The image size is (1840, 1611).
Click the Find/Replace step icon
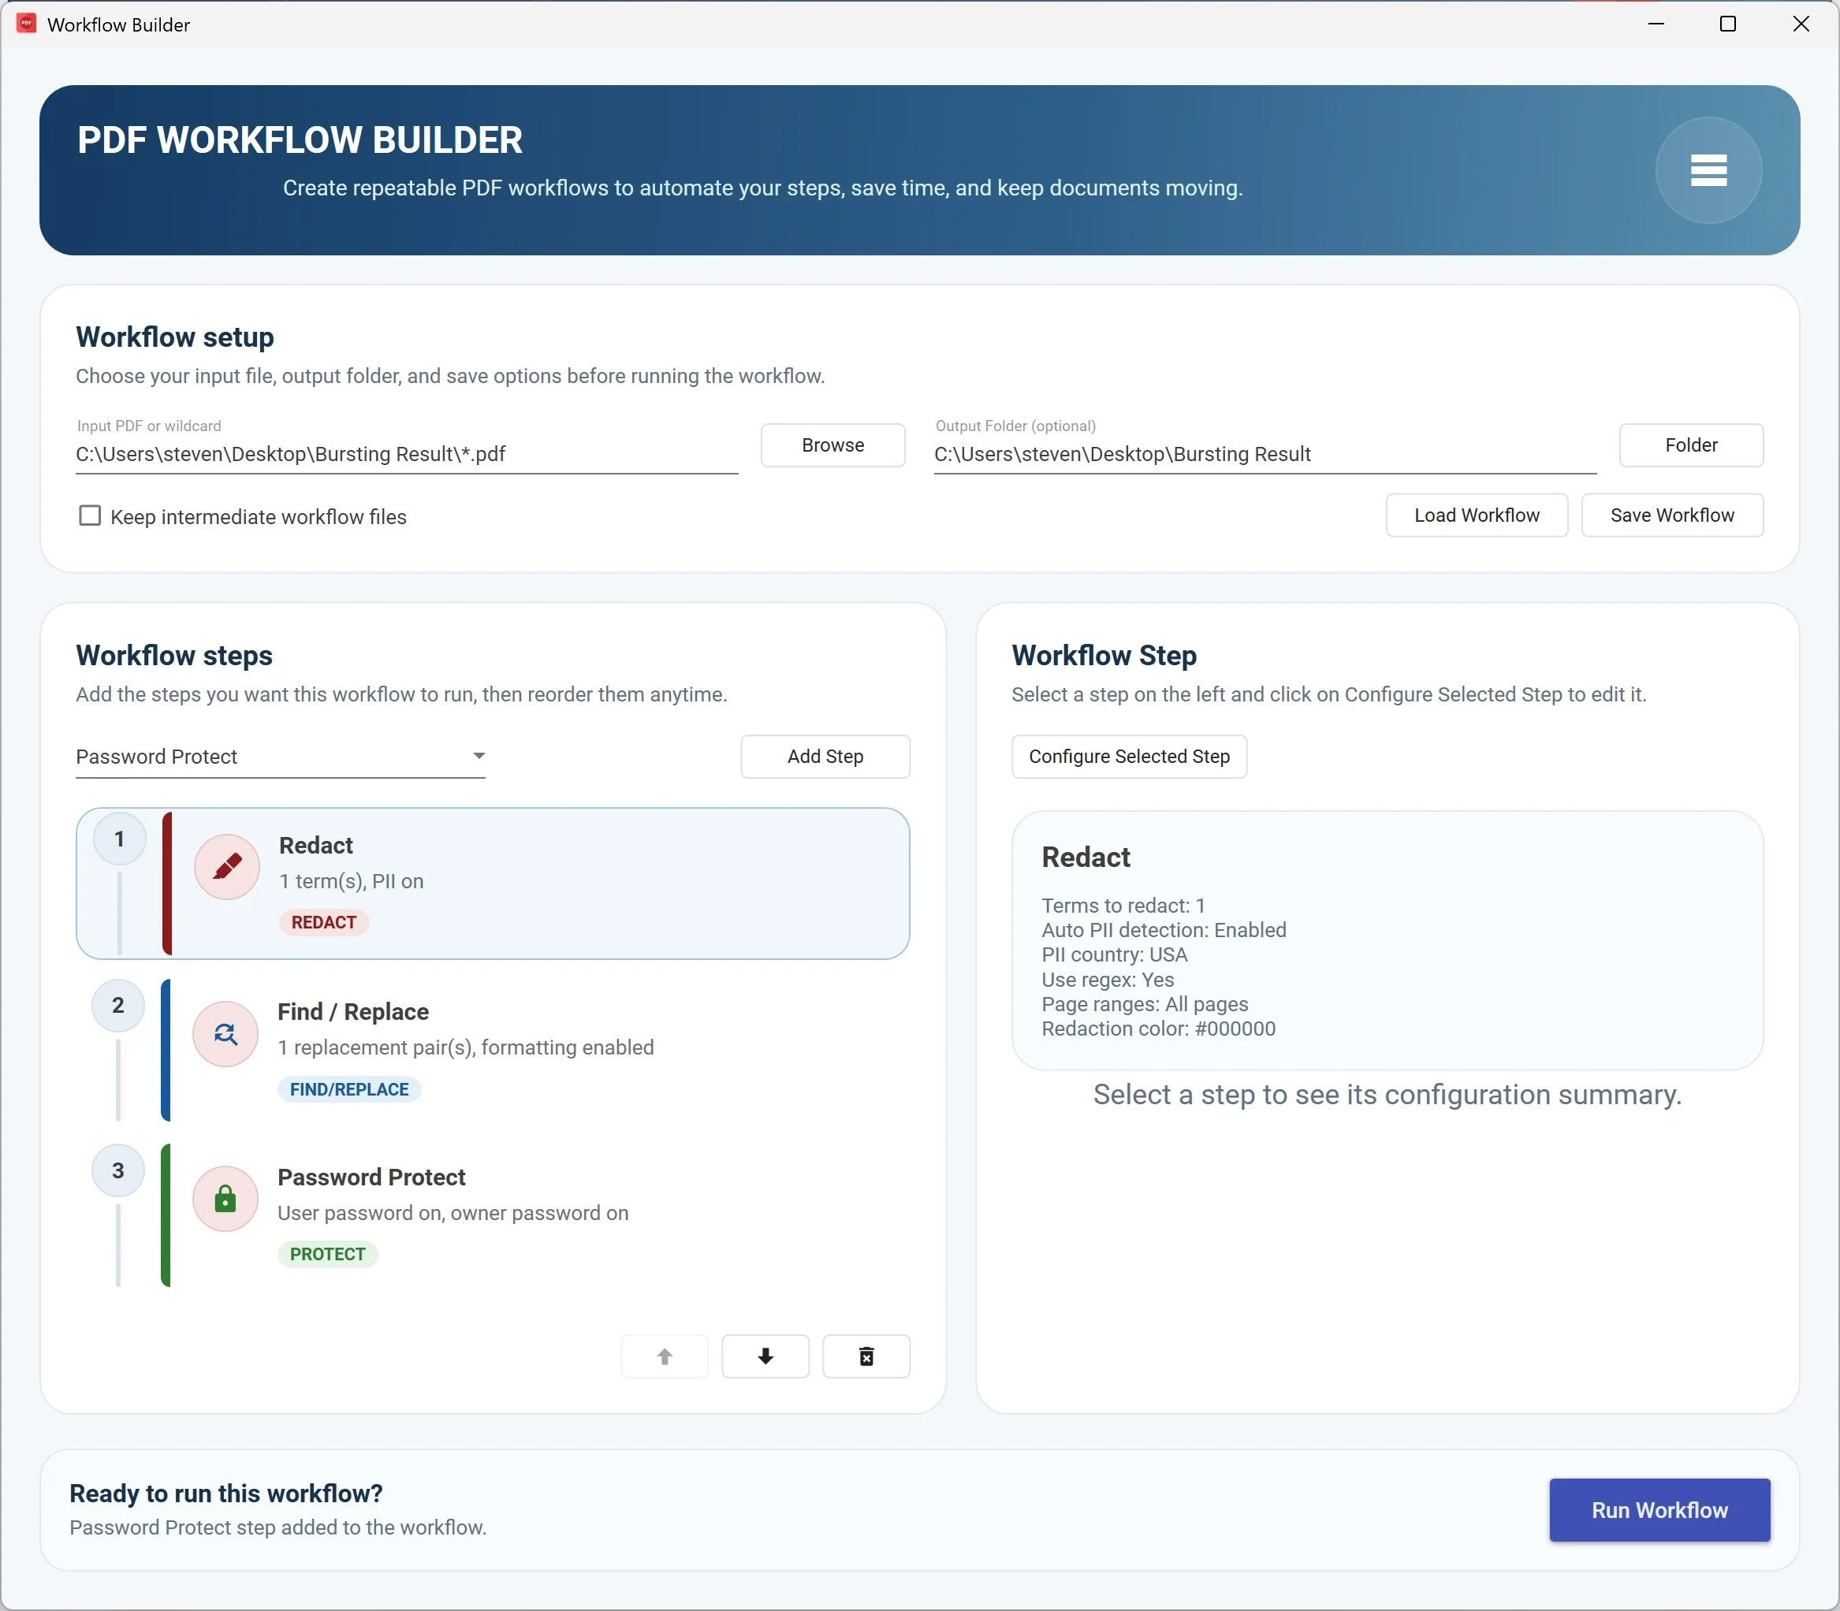[225, 1034]
